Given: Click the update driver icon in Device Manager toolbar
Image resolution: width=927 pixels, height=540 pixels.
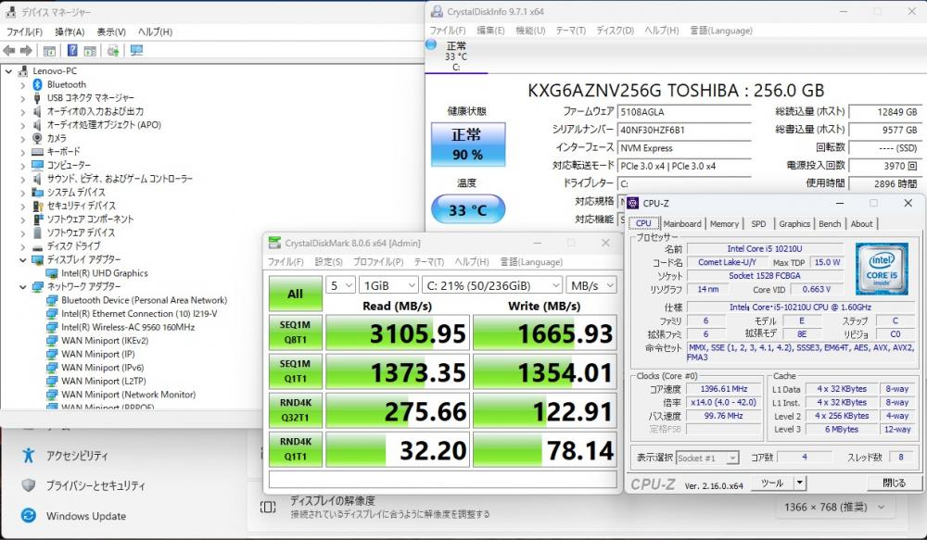Looking at the screenshot, I should point(113,50).
